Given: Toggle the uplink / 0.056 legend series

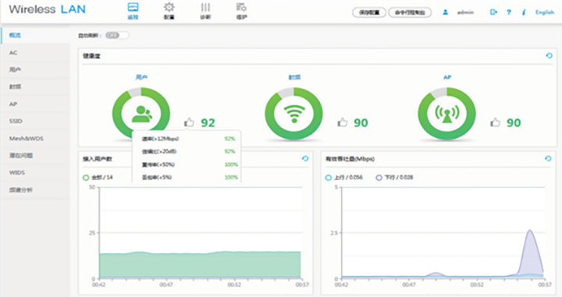Looking at the screenshot, I should (x=343, y=177).
